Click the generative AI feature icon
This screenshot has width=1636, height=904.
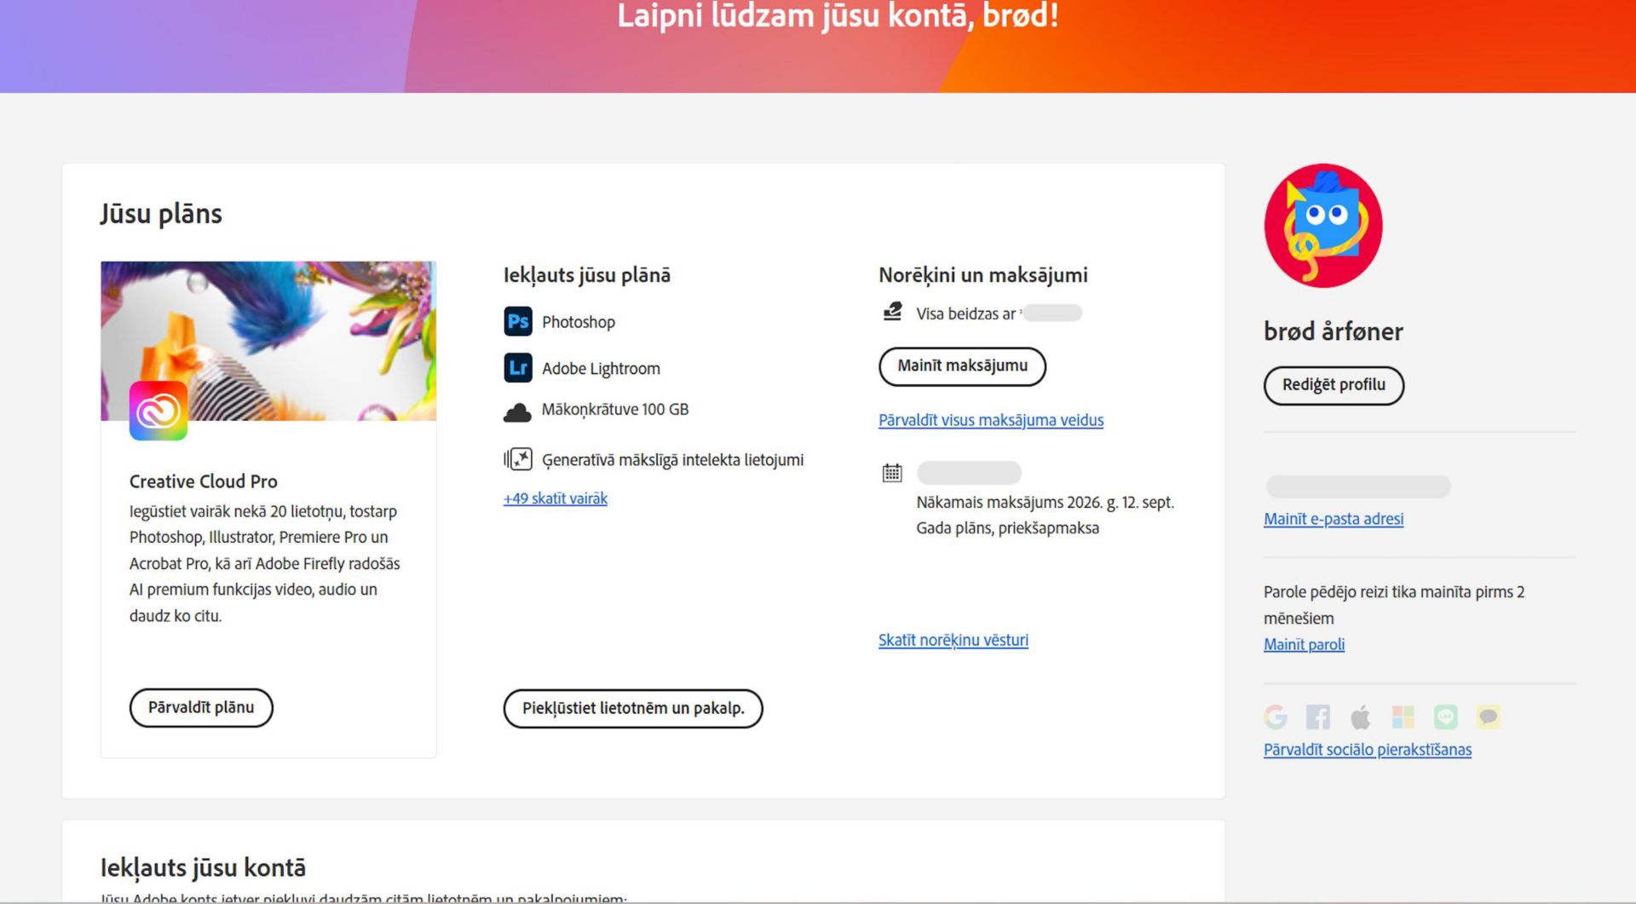517,459
